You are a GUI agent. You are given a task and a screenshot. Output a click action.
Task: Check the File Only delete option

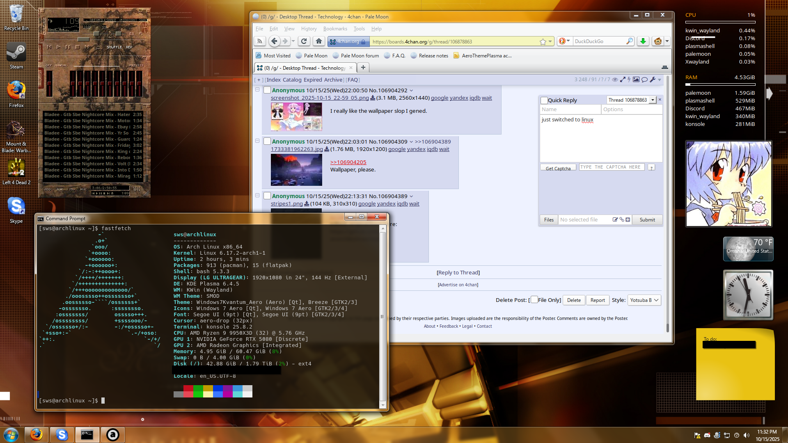[x=534, y=300]
